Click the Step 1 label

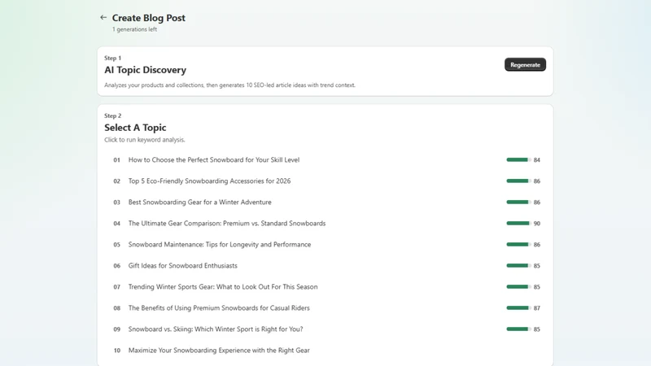point(112,58)
